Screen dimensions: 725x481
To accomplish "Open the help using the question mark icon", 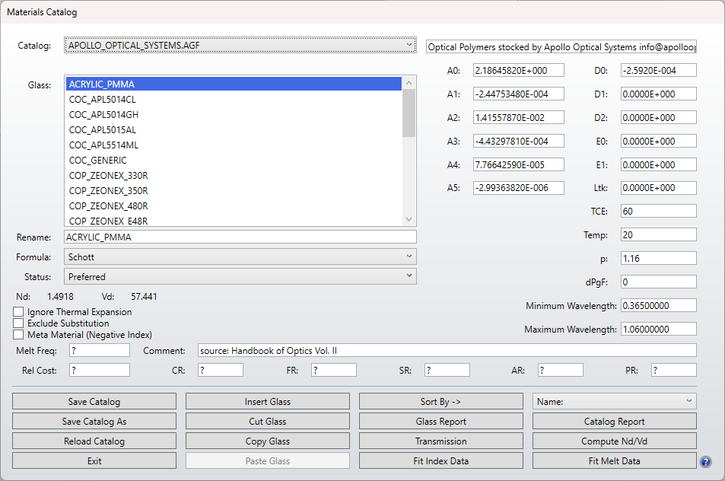I will pos(705,460).
